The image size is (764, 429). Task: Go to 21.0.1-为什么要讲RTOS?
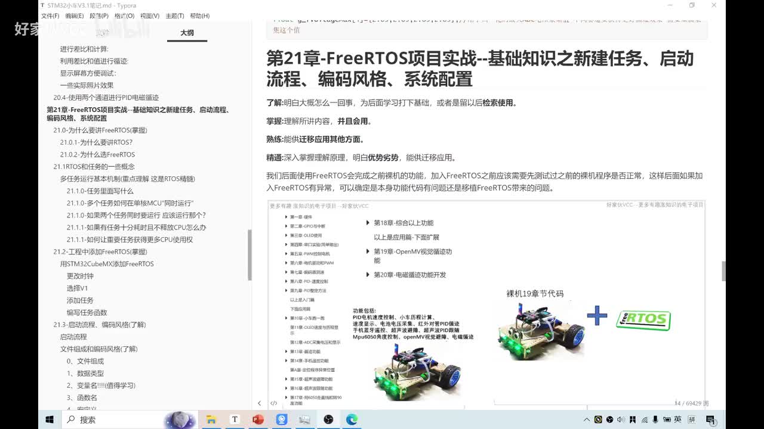coord(96,142)
